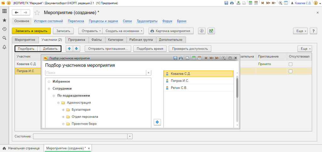This screenshot has width=322, height=152.
Task: Switch to the 'Рабочая группа' tab
Action: coord(141,40)
